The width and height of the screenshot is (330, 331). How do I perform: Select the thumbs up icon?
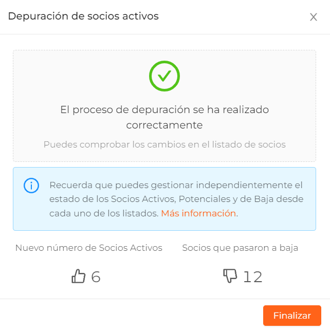click(x=79, y=276)
